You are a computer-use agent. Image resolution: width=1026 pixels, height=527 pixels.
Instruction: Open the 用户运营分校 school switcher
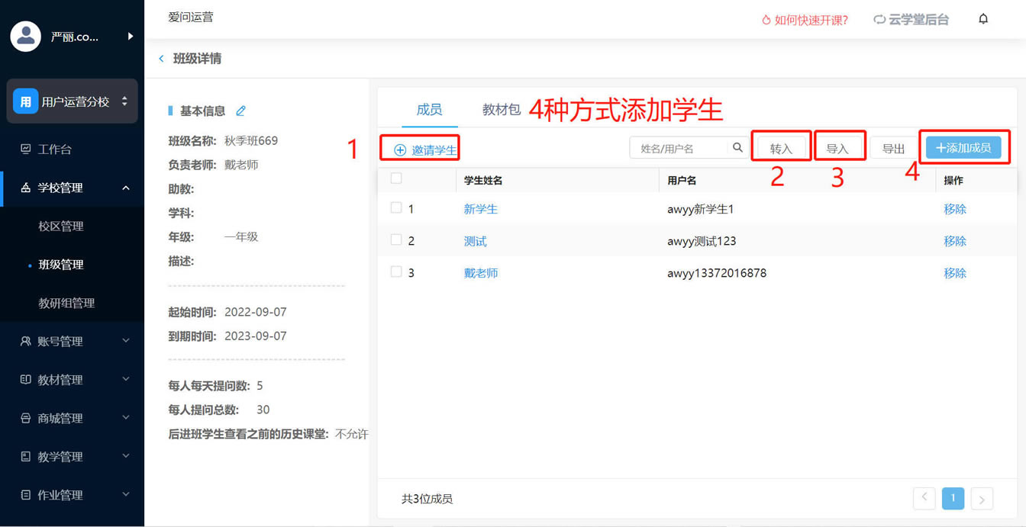point(73,101)
